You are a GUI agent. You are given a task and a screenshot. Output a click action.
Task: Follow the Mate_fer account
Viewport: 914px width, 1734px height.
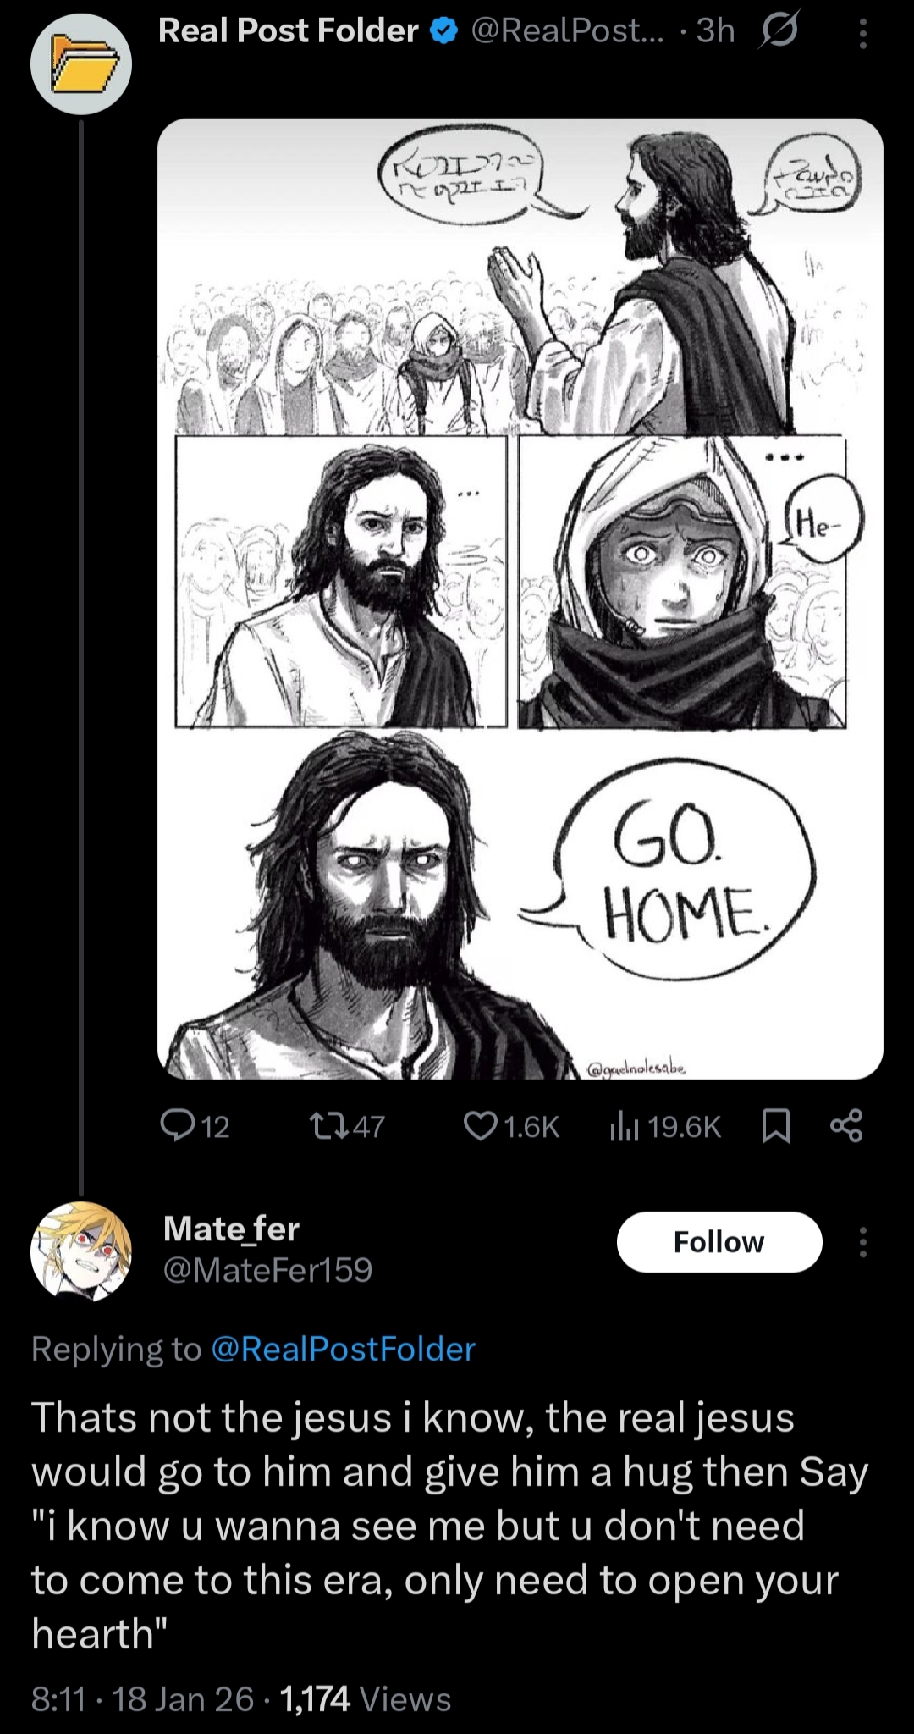point(719,1242)
